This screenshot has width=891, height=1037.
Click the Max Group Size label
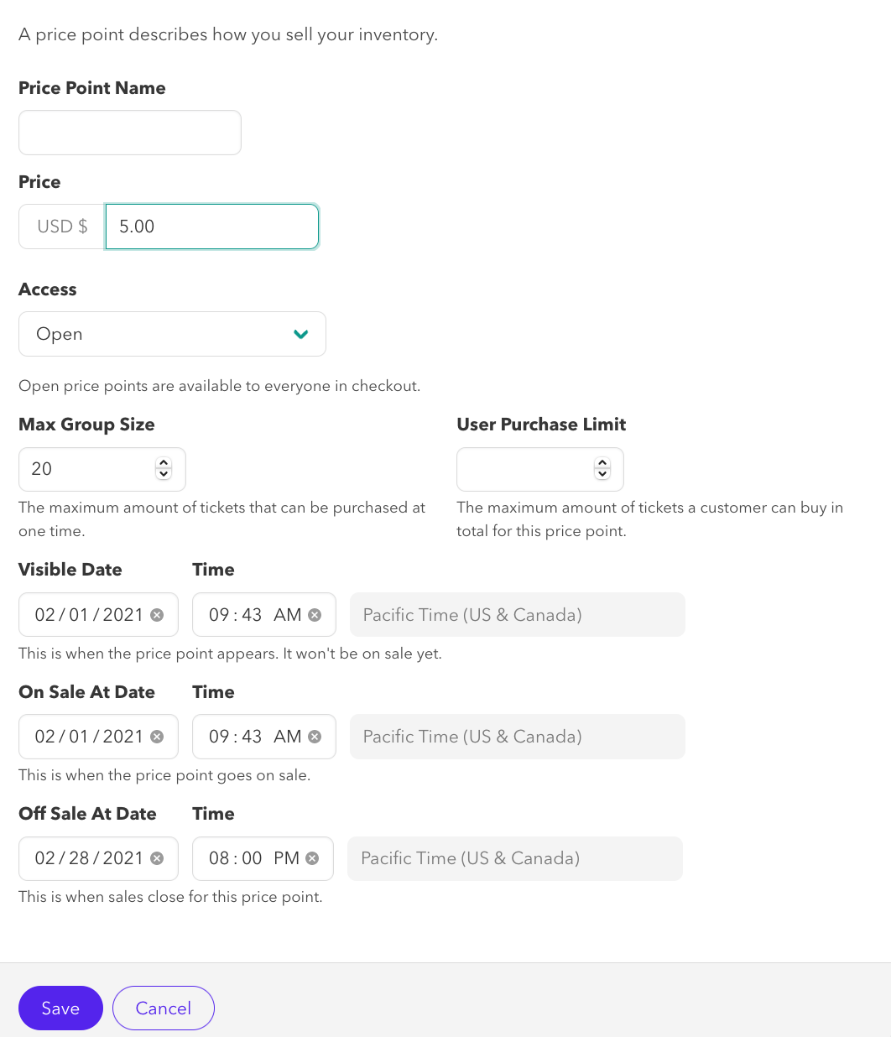pos(86,425)
